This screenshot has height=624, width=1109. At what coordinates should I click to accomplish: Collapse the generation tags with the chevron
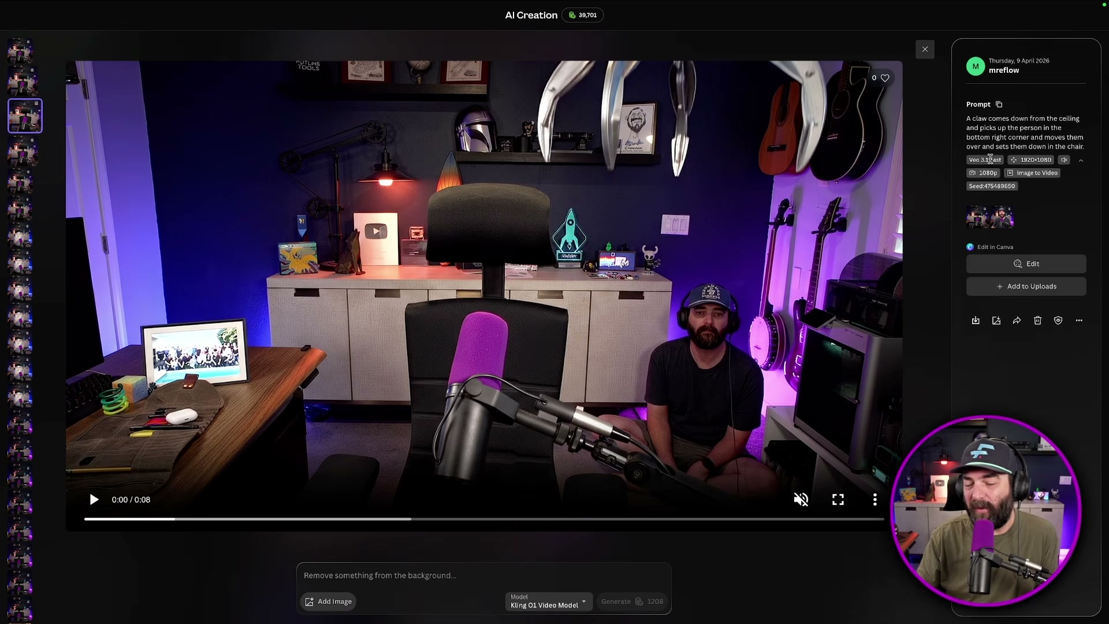[1081, 160]
